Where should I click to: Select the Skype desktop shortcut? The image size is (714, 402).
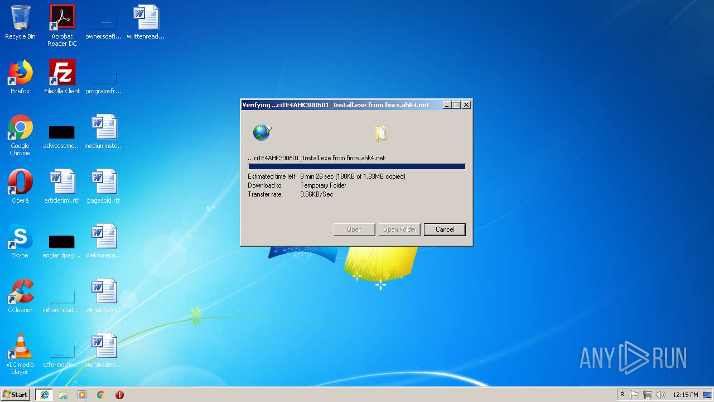tap(20, 241)
